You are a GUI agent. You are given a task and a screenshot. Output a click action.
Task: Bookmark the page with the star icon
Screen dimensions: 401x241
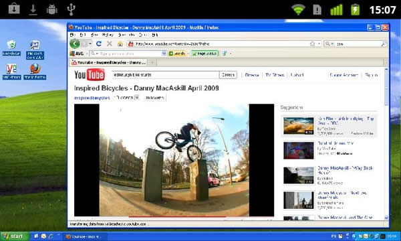tap(312, 44)
